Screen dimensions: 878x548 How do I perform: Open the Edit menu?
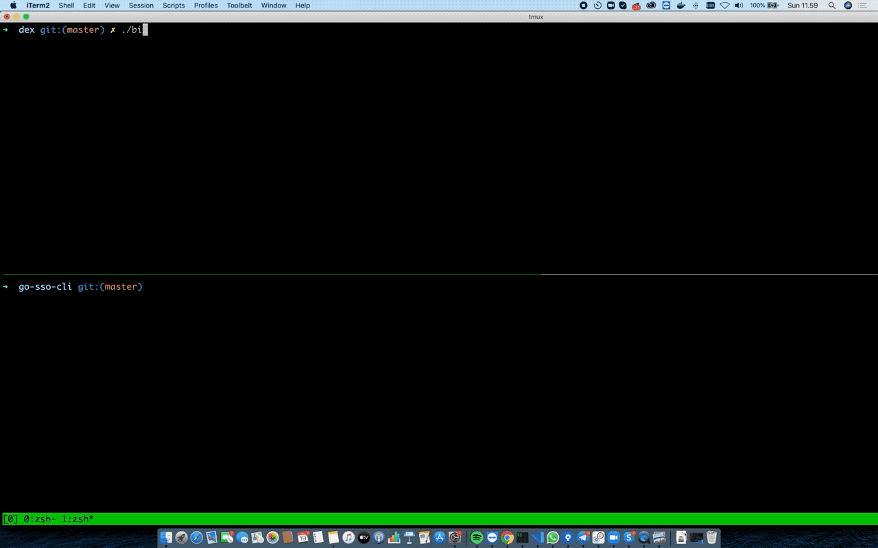point(89,5)
